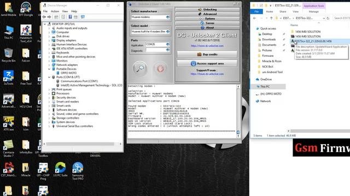The height and width of the screenshot is (196, 350).
Task: Click the blue Help icon in Device Manager toolbar
Action: [x=70, y=17]
